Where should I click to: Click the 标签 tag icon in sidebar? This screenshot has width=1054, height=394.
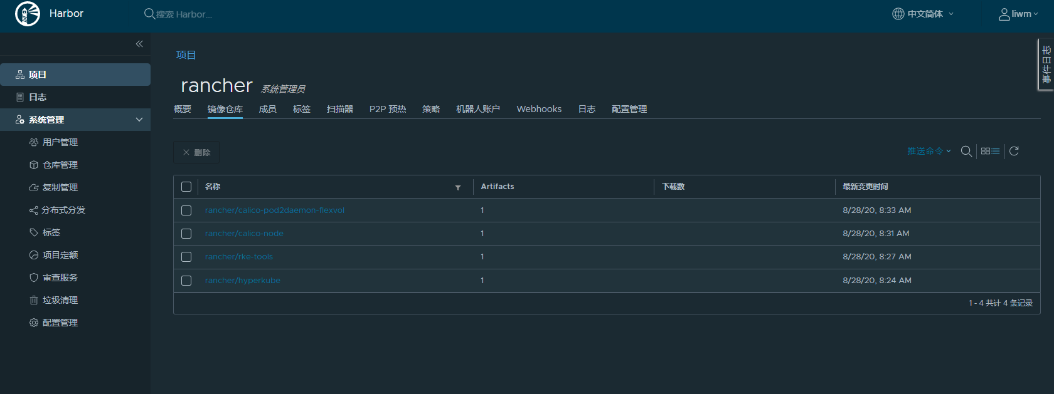34,232
